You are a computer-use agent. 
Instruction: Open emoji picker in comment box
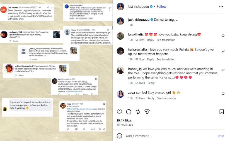click(119, 136)
